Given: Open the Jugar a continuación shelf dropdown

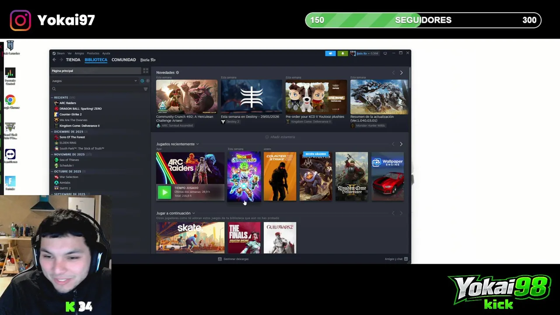Looking at the screenshot, I should [x=193, y=213].
